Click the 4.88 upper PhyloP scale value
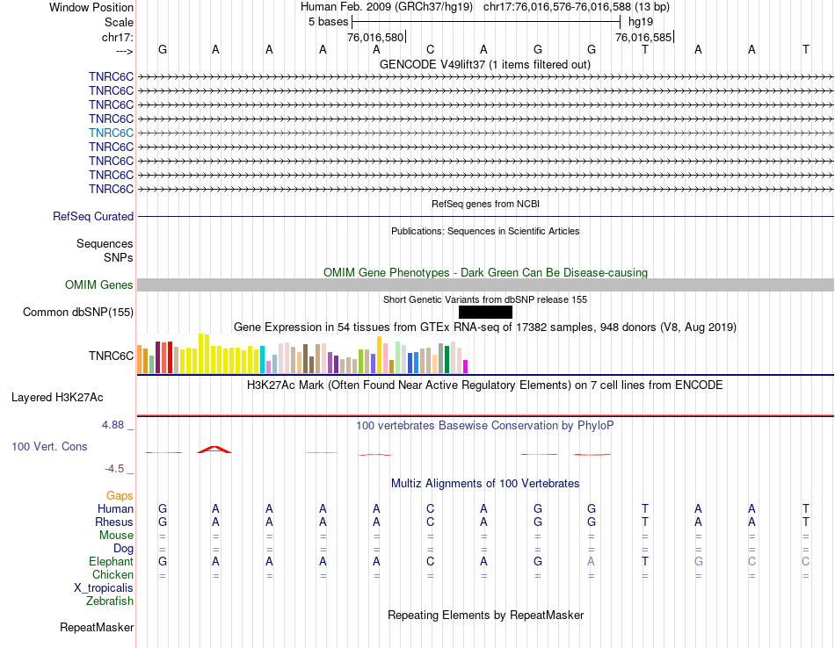The height and width of the screenshot is (648, 835). coord(113,425)
